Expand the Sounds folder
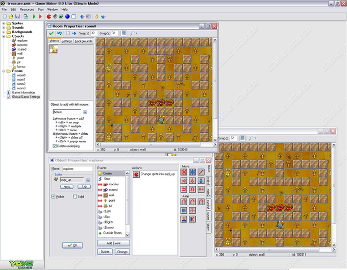The image size is (347, 270). [4, 28]
